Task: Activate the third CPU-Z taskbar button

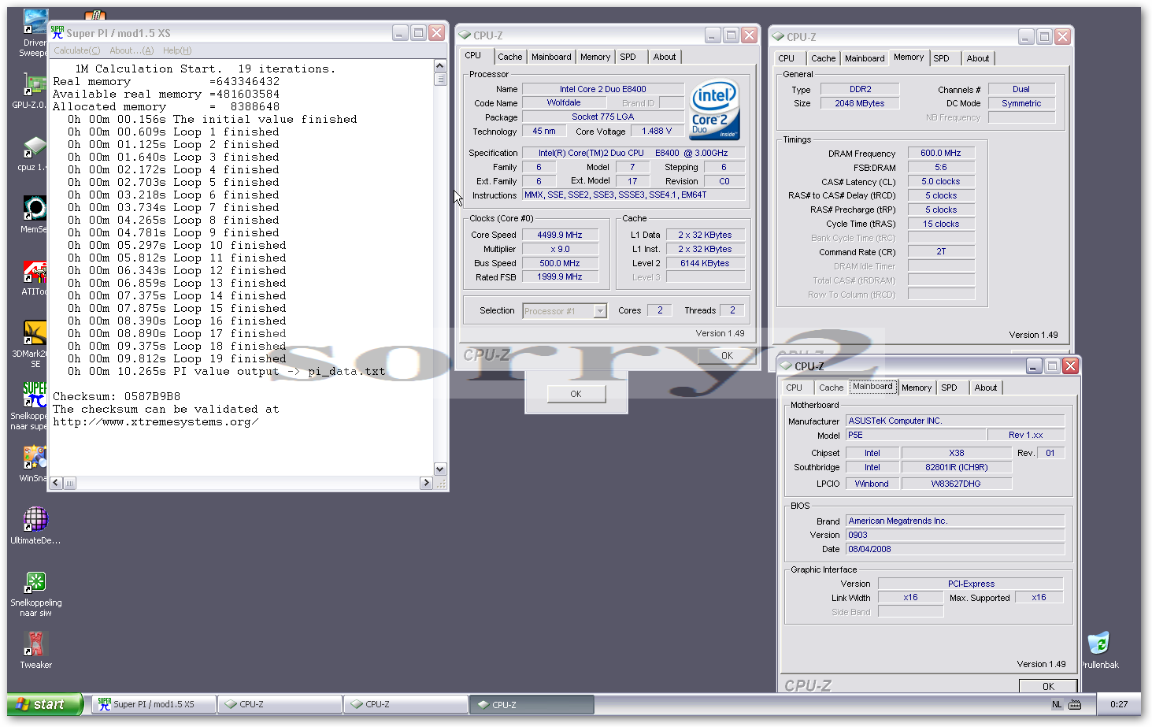Action: 532,704
